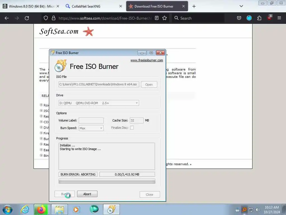Click the Free ISO Burner title bar icon
The image size is (286, 215).
tap(53, 53)
